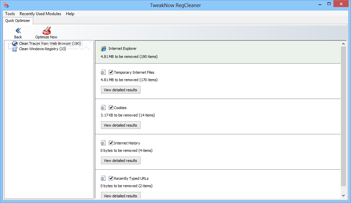View detailed results for Temporary Internet Files
351x203 pixels.
tap(121, 90)
